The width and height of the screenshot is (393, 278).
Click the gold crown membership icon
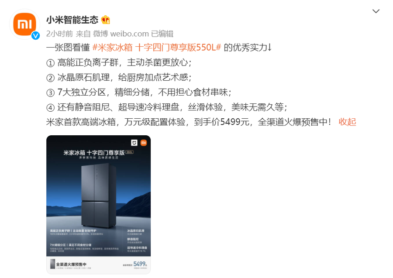106,20
